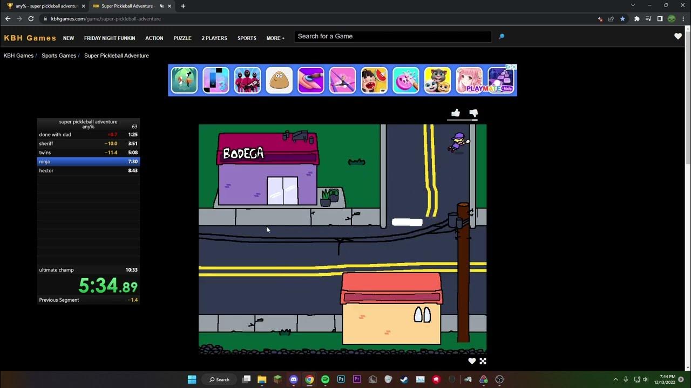Click the fullscreen icon below the game

pyautogui.click(x=483, y=361)
